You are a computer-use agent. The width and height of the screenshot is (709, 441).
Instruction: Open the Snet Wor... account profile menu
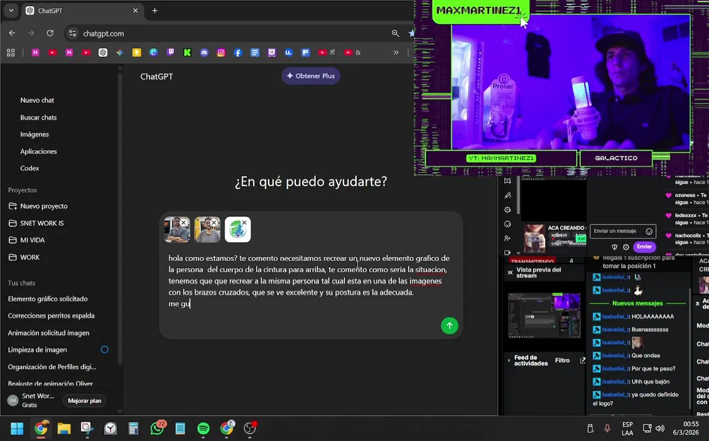click(32, 400)
